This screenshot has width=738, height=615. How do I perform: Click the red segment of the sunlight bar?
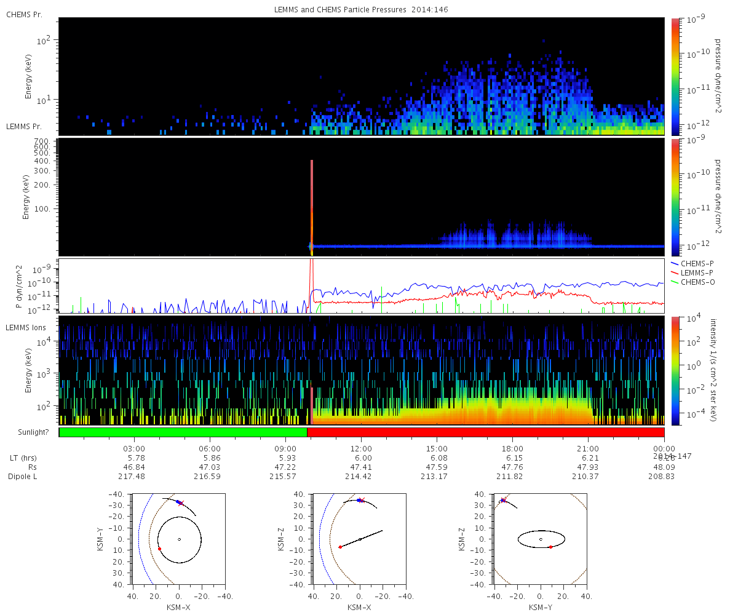485,432
